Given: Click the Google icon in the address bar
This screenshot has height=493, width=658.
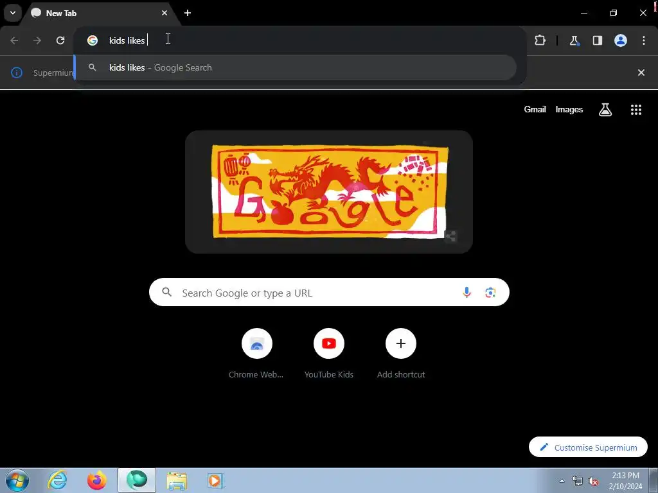Looking at the screenshot, I should coord(93,40).
